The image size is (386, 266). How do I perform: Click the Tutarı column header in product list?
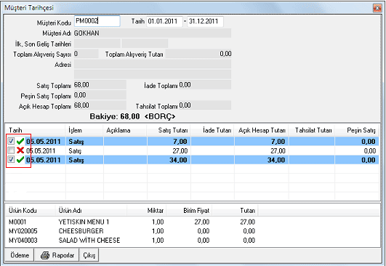click(x=235, y=211)
